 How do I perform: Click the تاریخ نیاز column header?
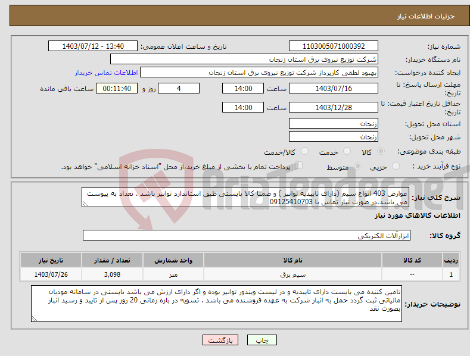tap(51, 260)
